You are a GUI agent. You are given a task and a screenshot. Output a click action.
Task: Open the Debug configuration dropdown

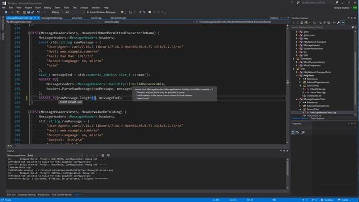[x=57, y=12]
